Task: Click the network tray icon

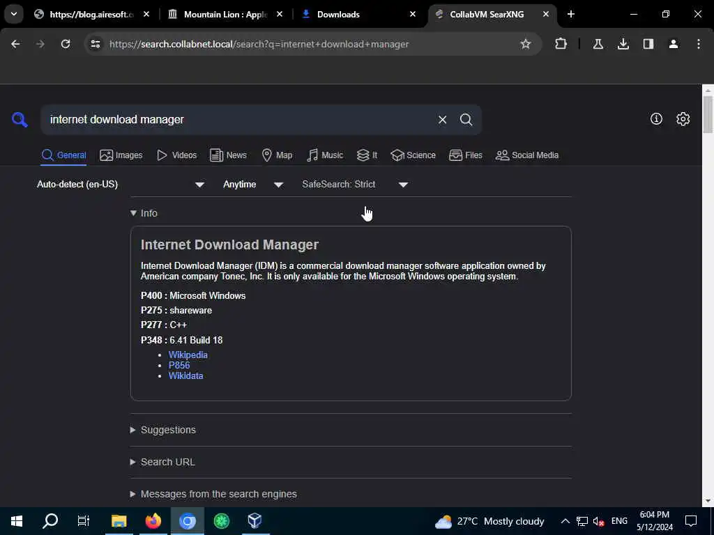Action: tap(582, 521)
